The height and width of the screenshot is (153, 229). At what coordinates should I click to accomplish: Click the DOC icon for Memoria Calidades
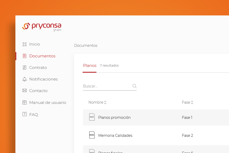92,135
